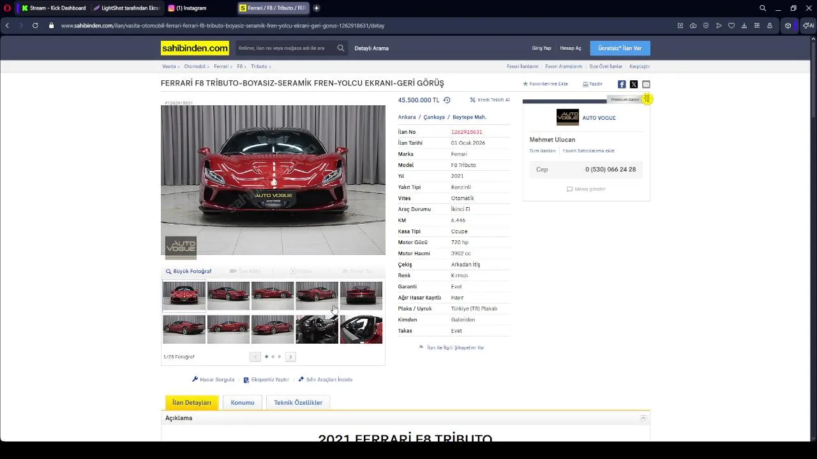Click the Hasar Sorgula wrench link
Viewport: 817px width, 459px height.
[213, 379]
